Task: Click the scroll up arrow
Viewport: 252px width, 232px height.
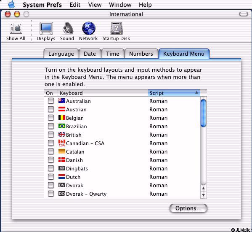Action: click(x=204, y=188)
